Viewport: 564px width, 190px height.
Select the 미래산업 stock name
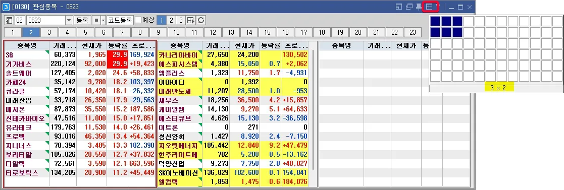[19, 100]
